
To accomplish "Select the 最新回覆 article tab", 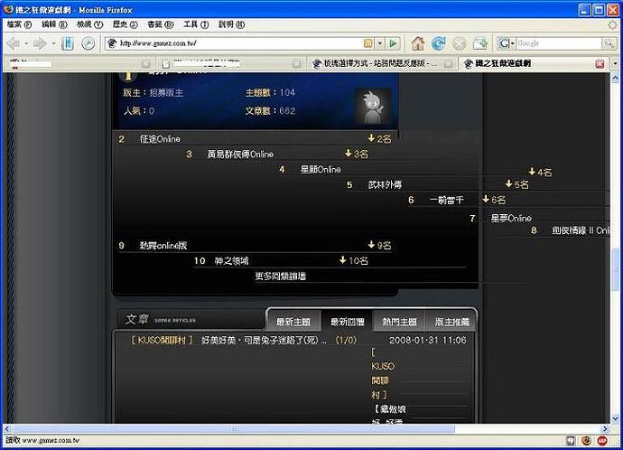I will [348, 321].
